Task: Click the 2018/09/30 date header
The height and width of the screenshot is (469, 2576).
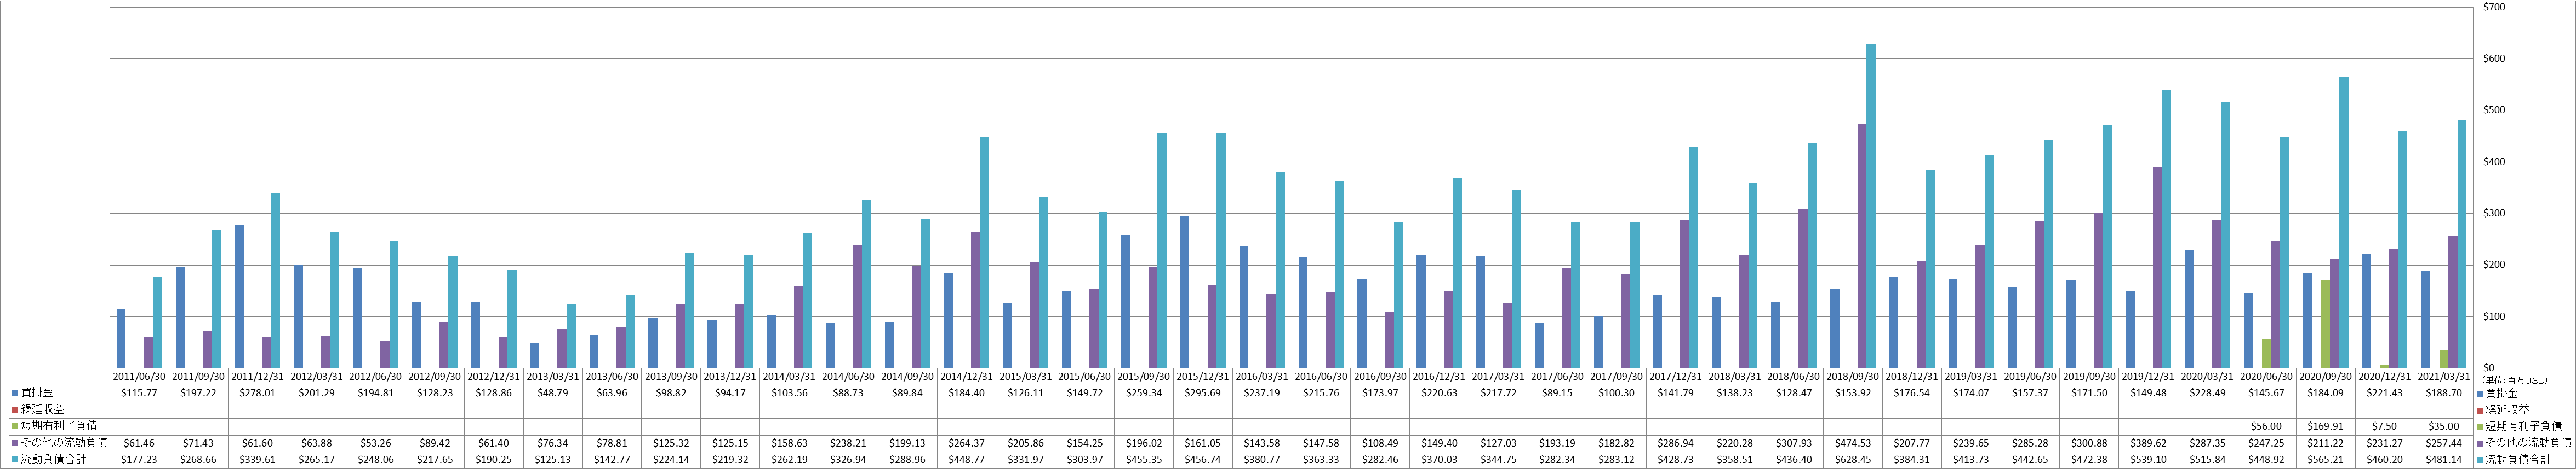Action: (1852, 377)
